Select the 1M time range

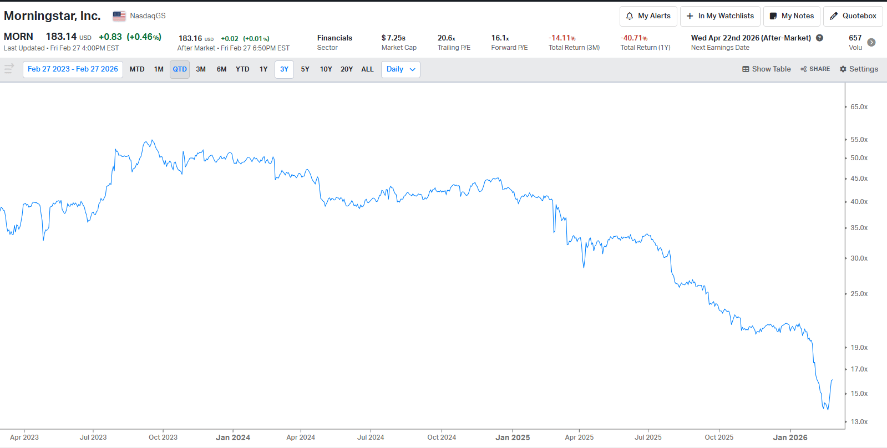click(x=159, y=69)
